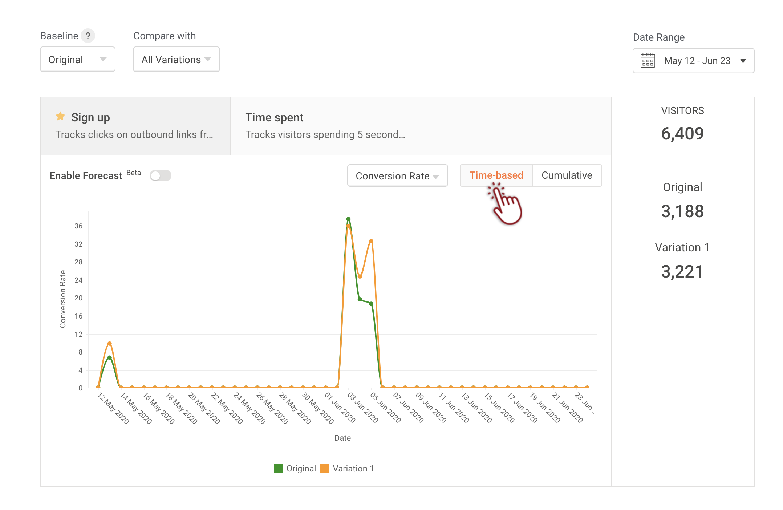Open the All Variations compare dropdown
783x510 pixels.
[176, 60]
